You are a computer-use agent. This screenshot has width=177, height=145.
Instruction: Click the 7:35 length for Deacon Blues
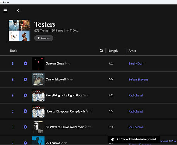(x=111, y=63)
